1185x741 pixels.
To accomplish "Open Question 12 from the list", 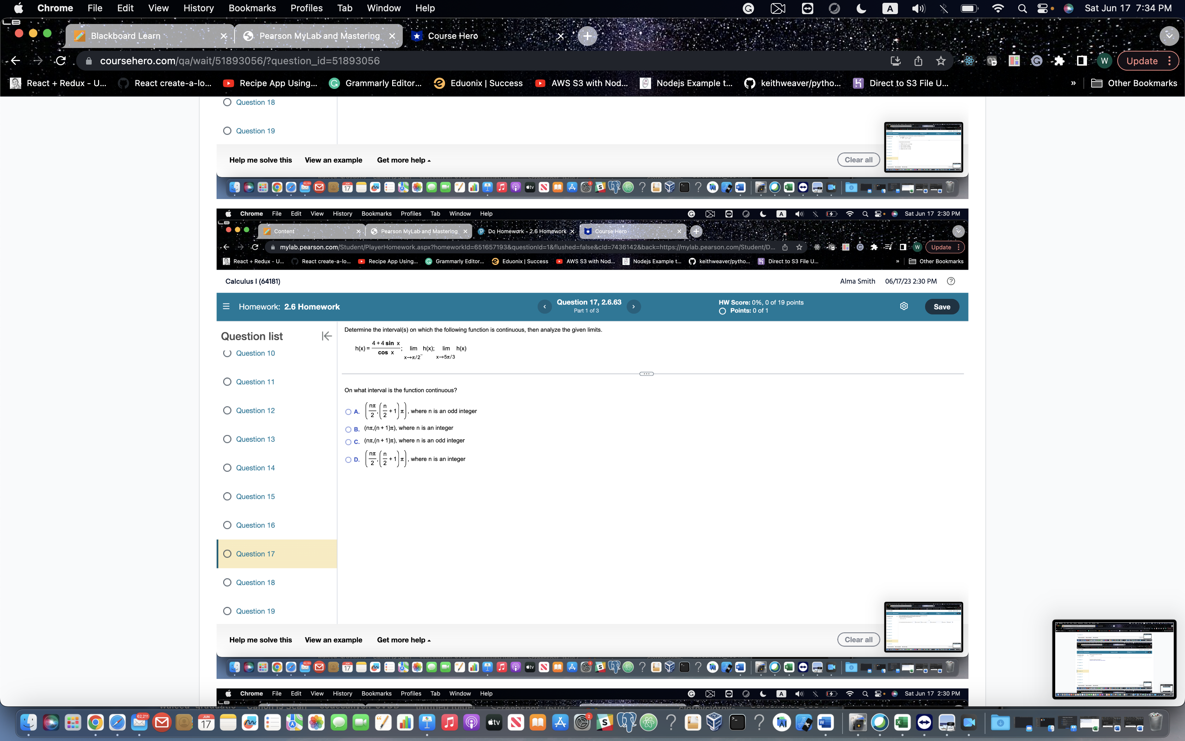I will (255, 411).
